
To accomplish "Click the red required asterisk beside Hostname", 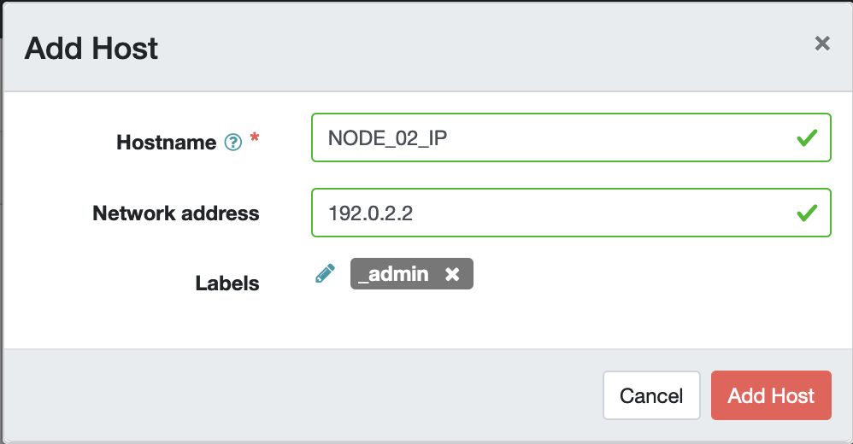I will coord(254,139).
